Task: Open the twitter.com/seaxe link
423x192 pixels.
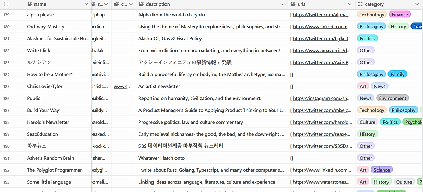Action: (322, 134)
